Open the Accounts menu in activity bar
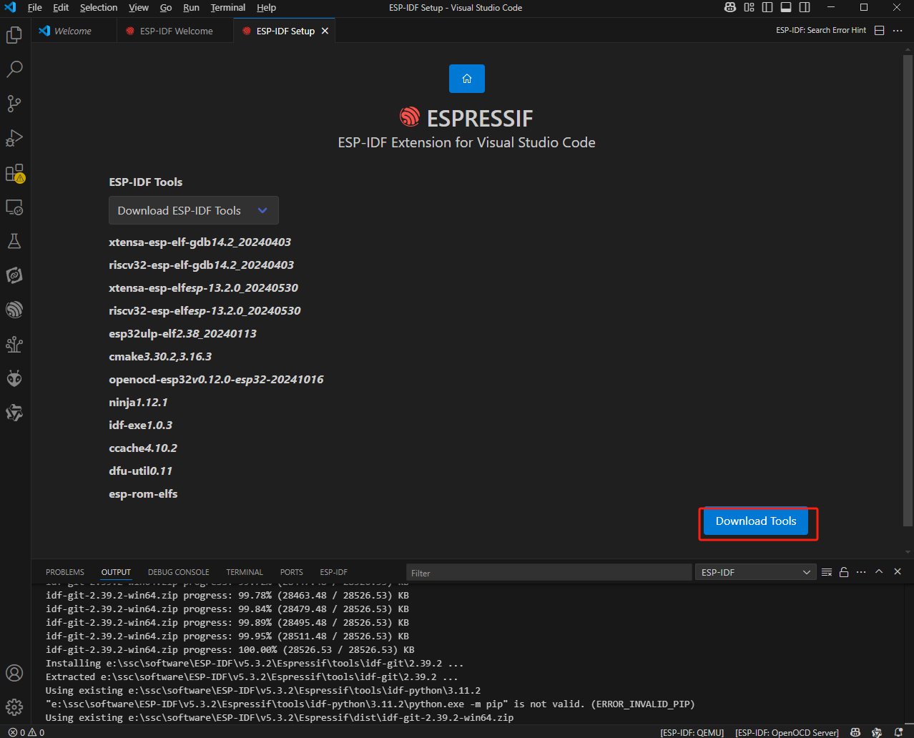This screenshot has width=914, height=738. click(14, 673)
